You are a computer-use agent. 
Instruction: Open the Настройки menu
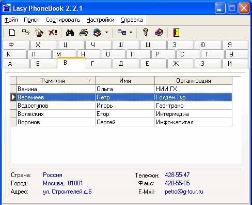click(100, 20)
